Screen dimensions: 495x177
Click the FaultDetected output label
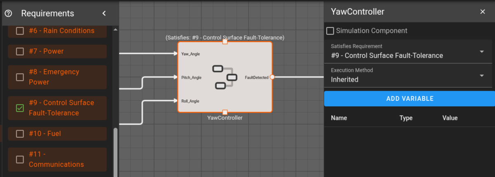coord(257,77)
